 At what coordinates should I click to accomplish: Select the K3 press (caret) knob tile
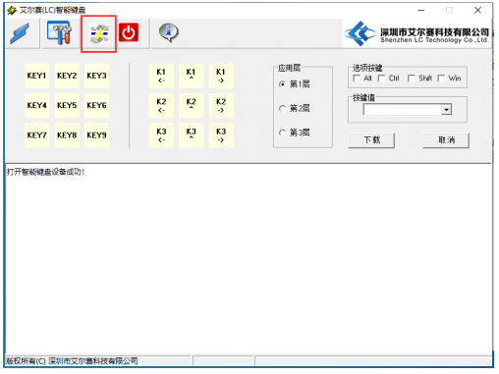point(192,135)
